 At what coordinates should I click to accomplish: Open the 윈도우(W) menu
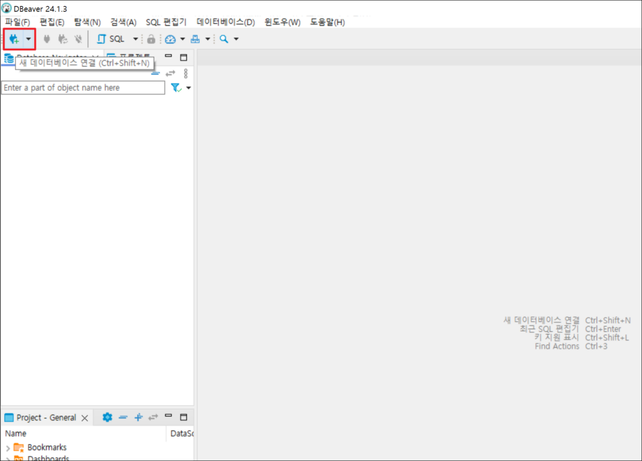pos(283,22)
